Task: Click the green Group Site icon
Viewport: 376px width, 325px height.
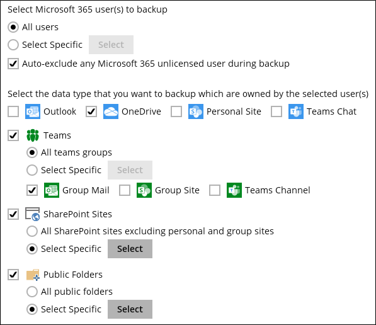Action: (144, 190)
